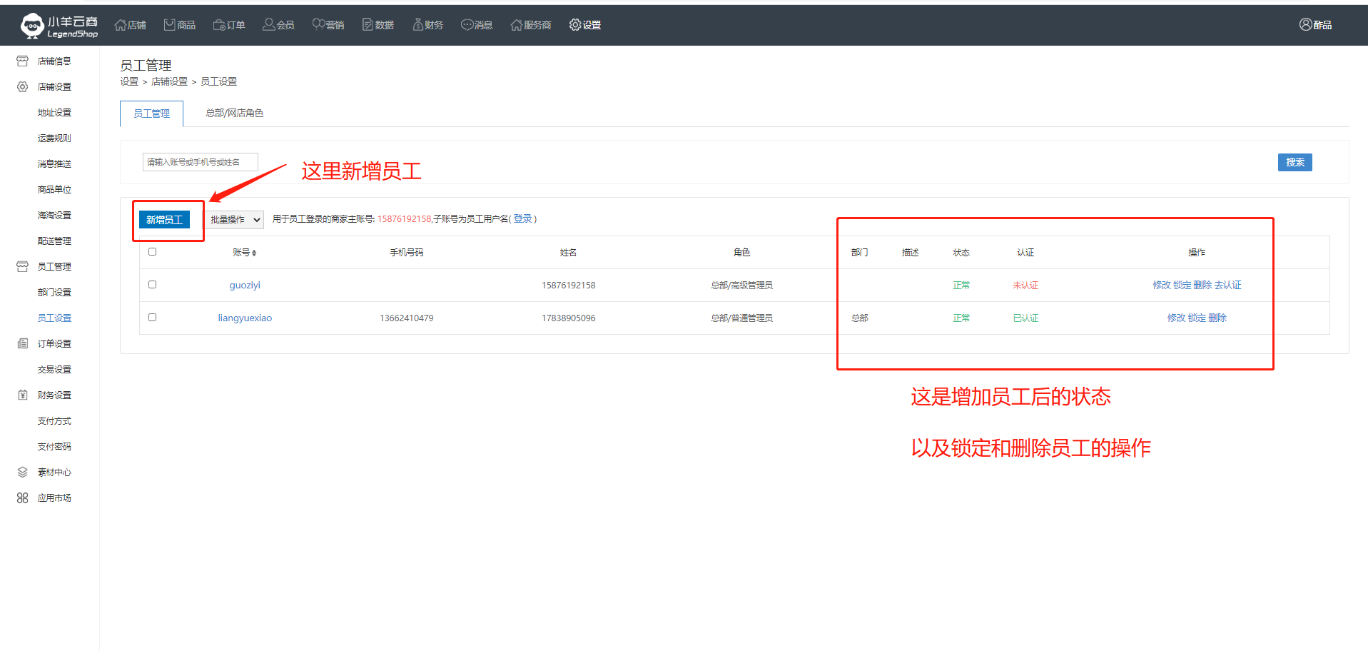Click the 消息 message bubble icon

pos(467,25)
